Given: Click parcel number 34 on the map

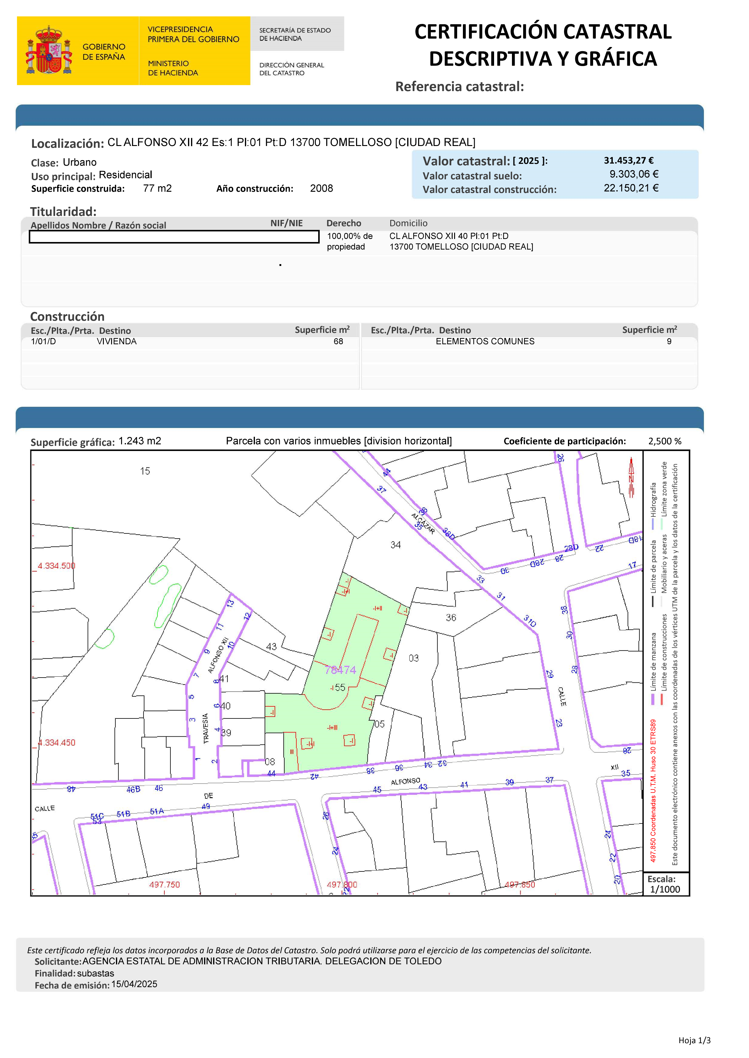Looking at the screenshot, I should pyautogui.click(x=395, y=545).
